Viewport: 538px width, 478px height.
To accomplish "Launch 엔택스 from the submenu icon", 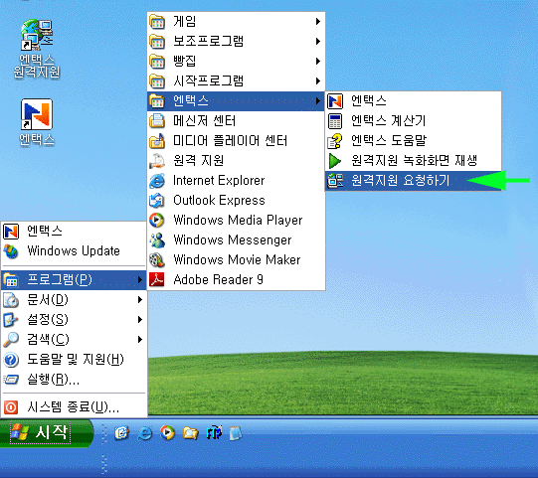I will [x=335, y=101].
